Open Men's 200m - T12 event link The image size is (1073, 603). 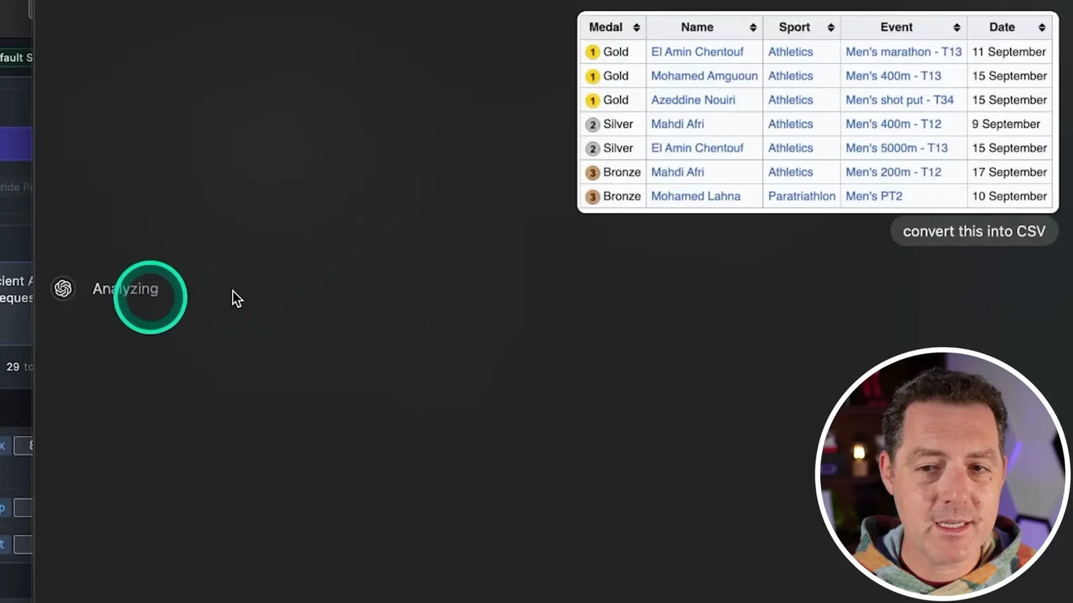893,172
